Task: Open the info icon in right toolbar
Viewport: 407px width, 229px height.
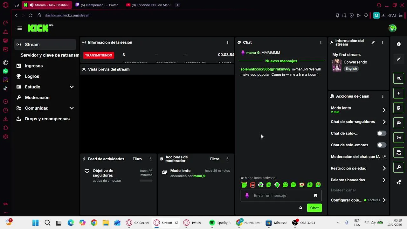Action: 399,44
